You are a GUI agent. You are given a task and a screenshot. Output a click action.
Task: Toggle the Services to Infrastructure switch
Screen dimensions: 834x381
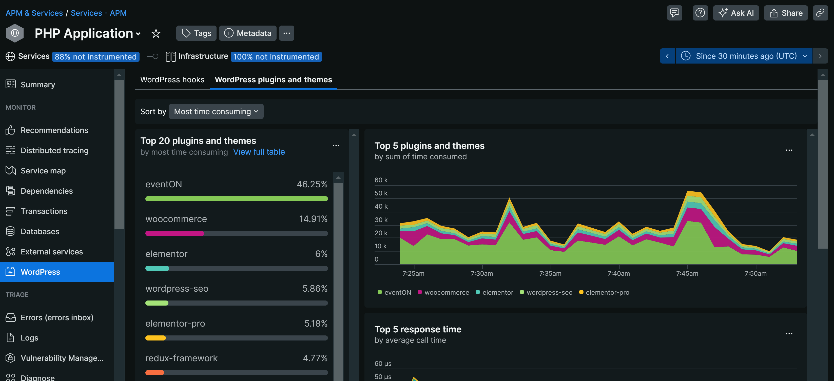[152, 56]
